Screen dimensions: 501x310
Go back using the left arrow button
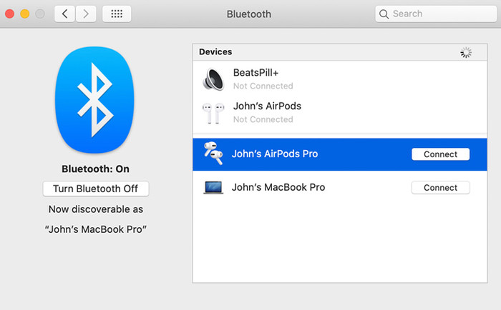pos(65,14)
